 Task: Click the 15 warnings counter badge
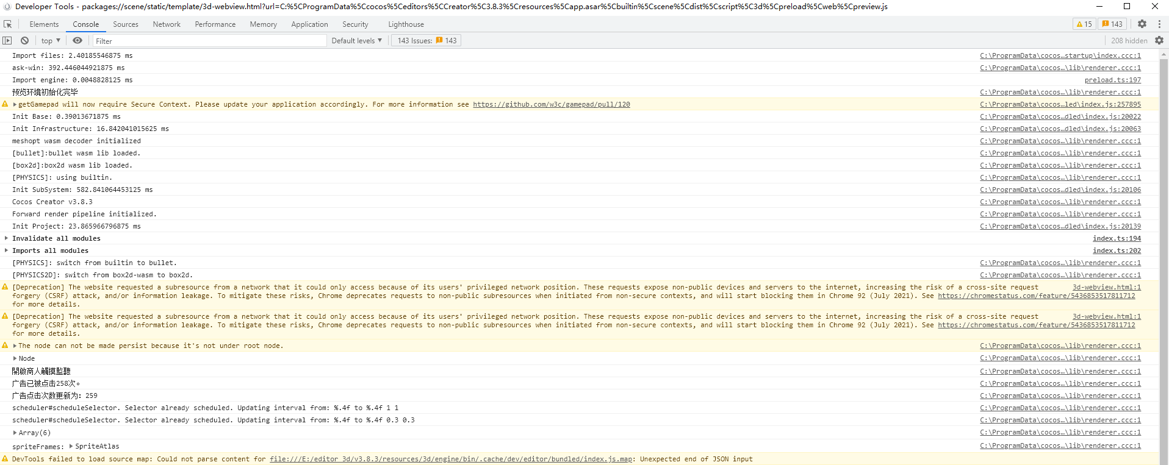point(1084,24)
